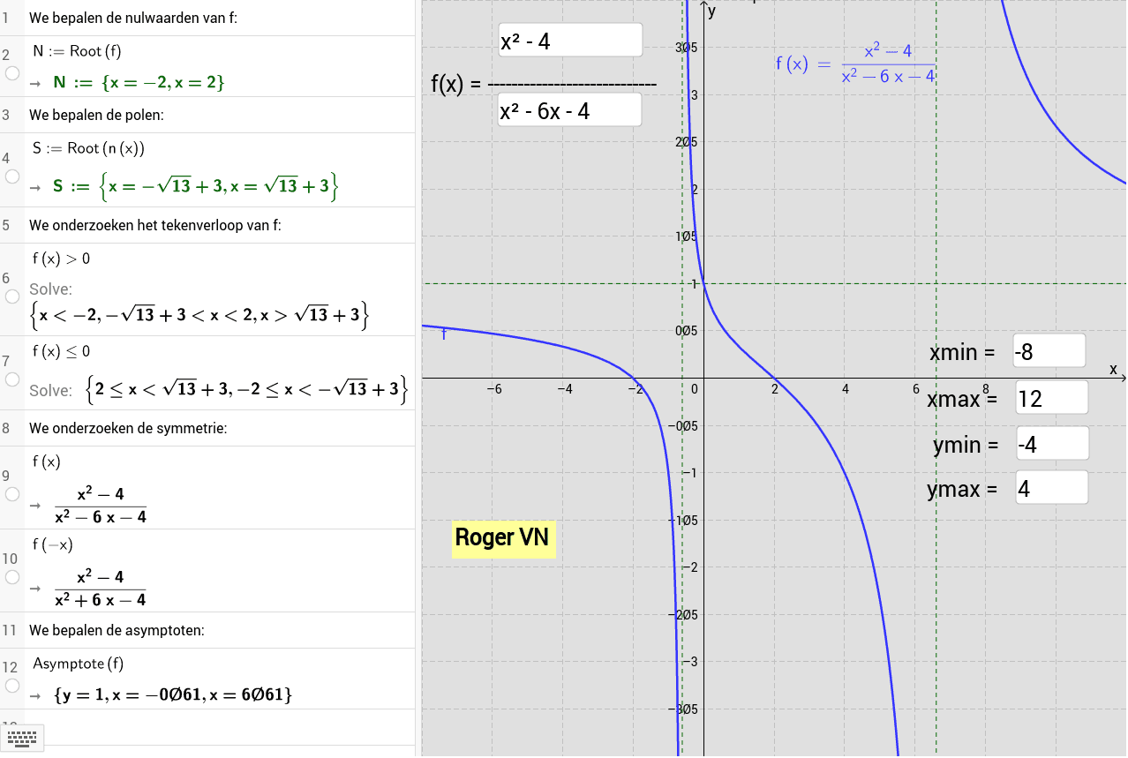
Task: Click the Solve result for f(x) > 0
Action: (x=199, y=314)
